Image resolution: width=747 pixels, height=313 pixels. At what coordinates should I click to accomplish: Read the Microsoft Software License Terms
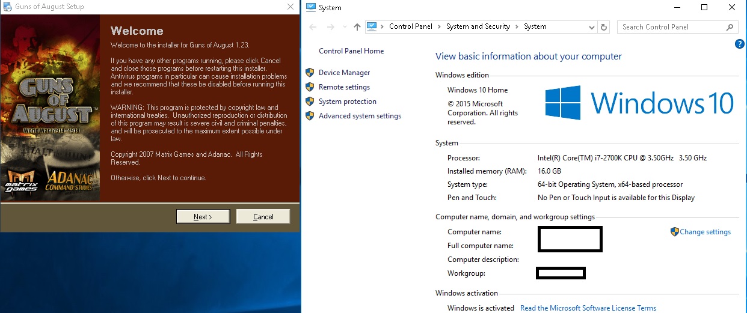click(x=588, y=308)
